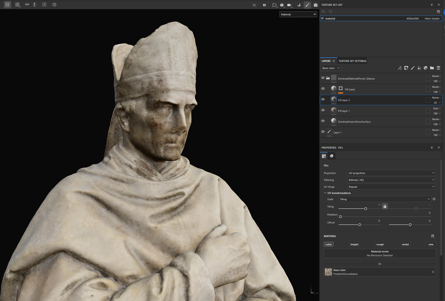Switch to Texture Set Settings tab

(352, 61)
